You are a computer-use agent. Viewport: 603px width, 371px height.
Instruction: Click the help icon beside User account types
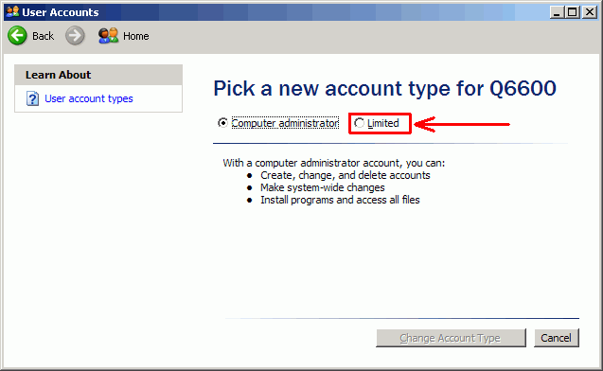tap(32, 98)
